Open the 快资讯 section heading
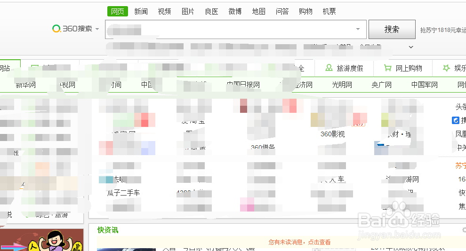The image size is (466, 251). (108, 230)
